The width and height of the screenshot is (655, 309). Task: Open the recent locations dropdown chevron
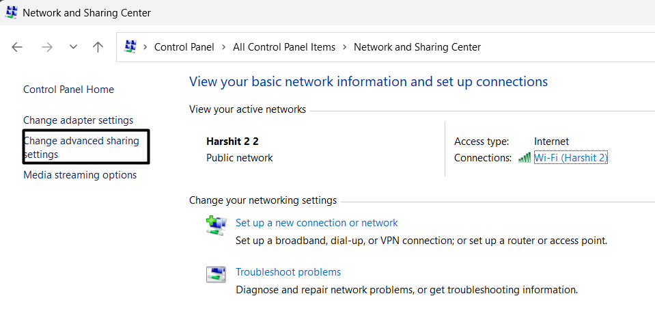(x=73, y=47)
